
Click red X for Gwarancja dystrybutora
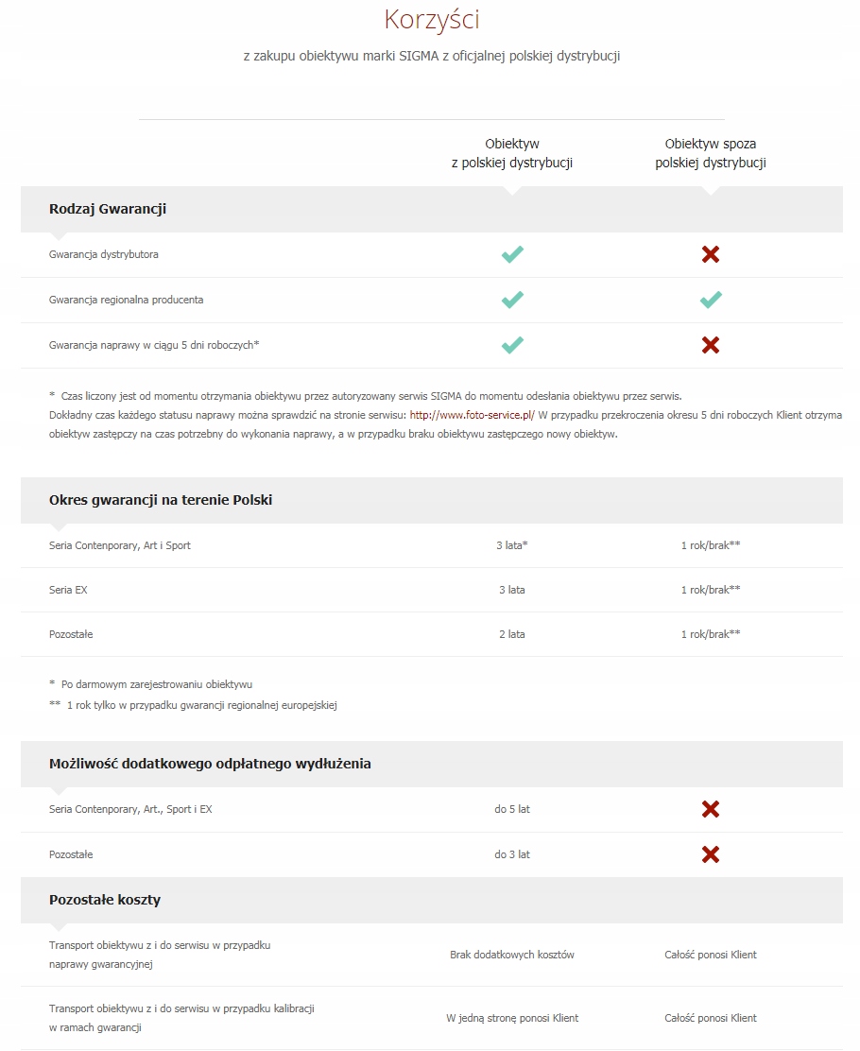pos(711,254)
